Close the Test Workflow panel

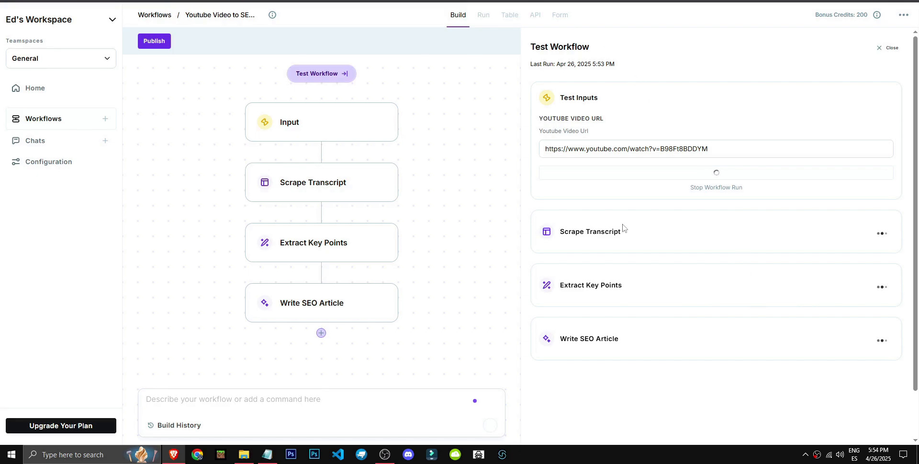pyautogui.click(x=887, y=48)
